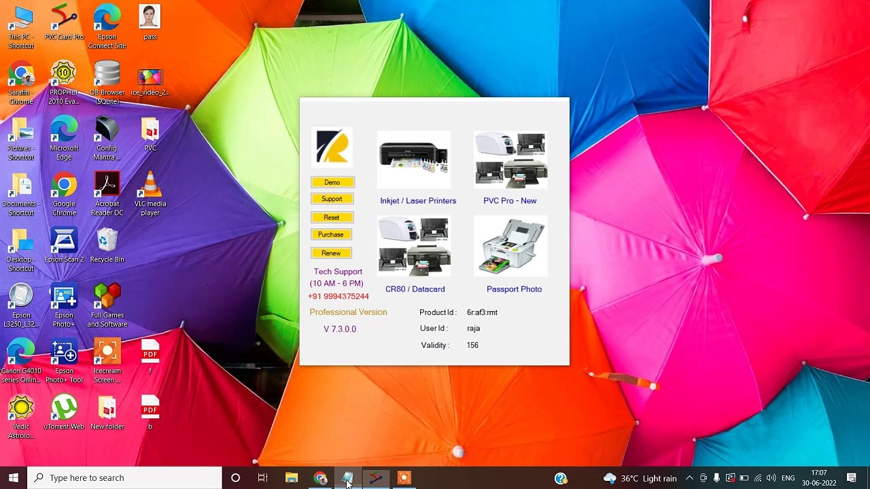The image size is (870, 489).
Task: Select the Config Mantra desktop icon
Action: pos(107,139)
